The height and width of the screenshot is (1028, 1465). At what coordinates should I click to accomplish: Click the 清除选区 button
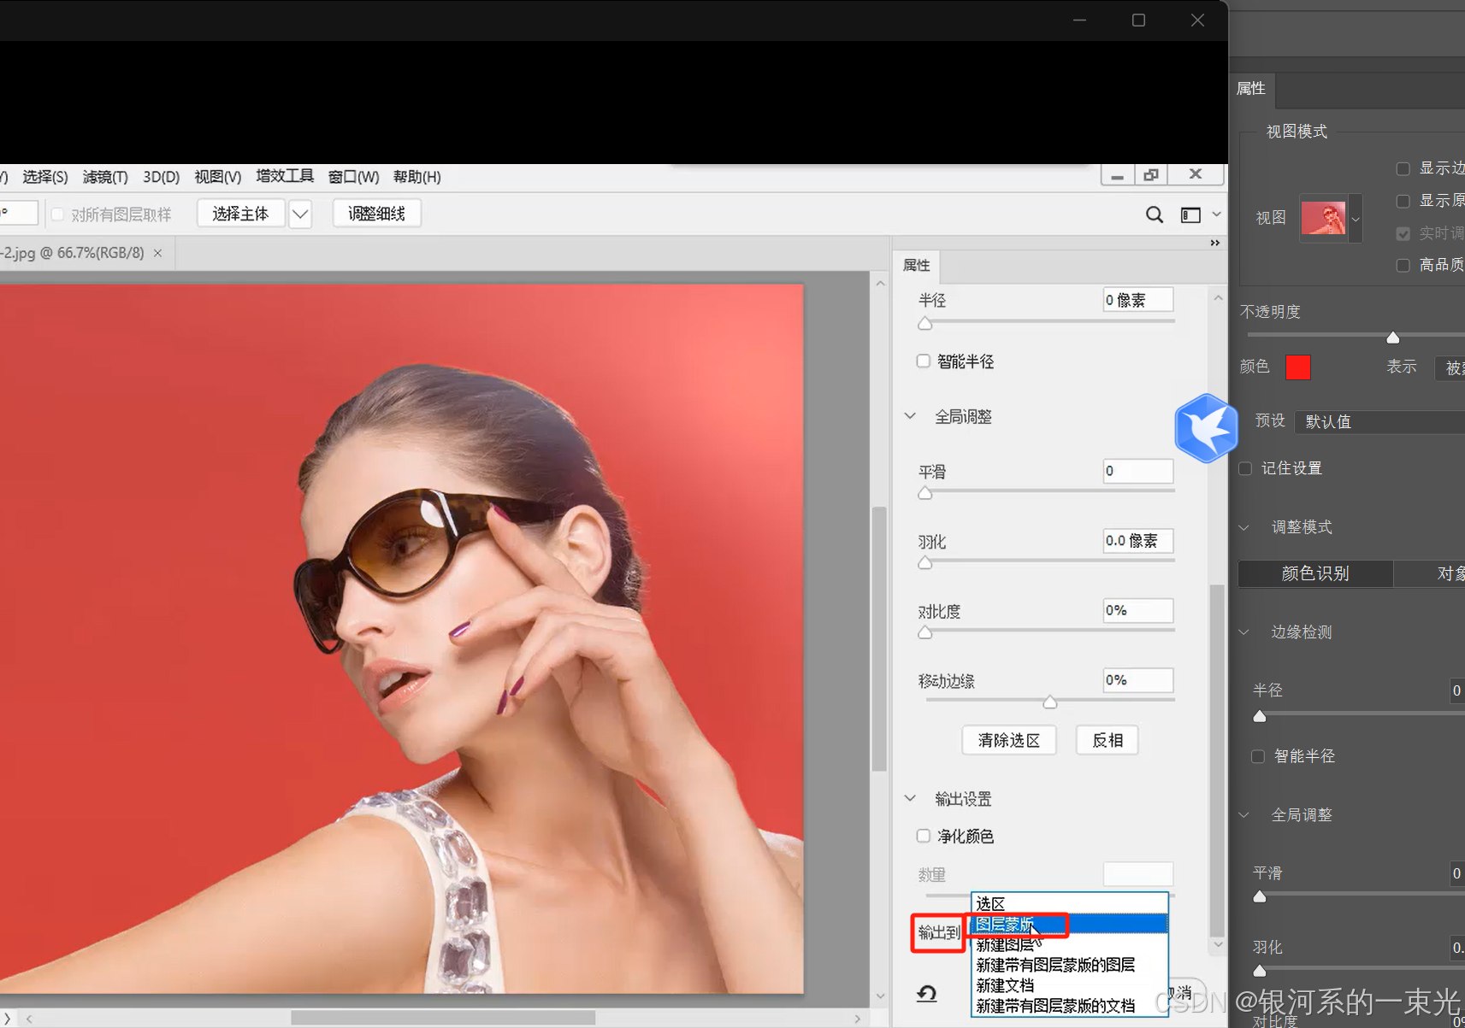point(1009,740)
